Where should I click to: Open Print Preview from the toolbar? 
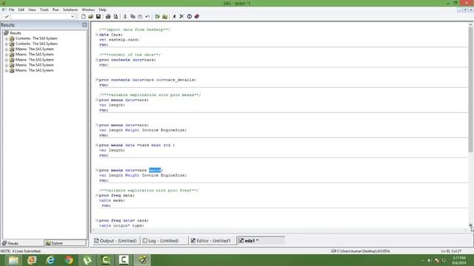click(116, 16)
